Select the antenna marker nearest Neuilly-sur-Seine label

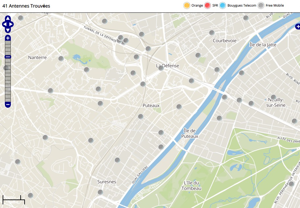273,97
